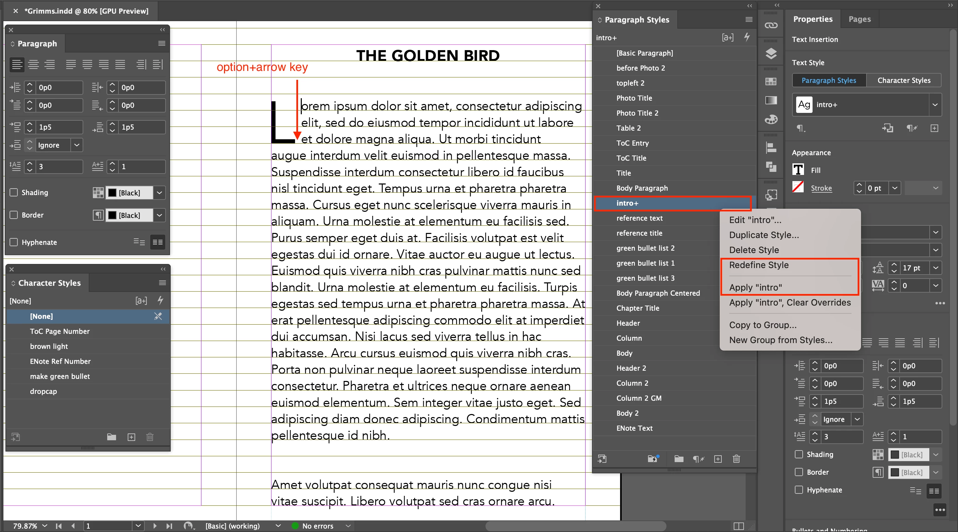Open the Swatches panel icon in dock

tap(771, 82)
